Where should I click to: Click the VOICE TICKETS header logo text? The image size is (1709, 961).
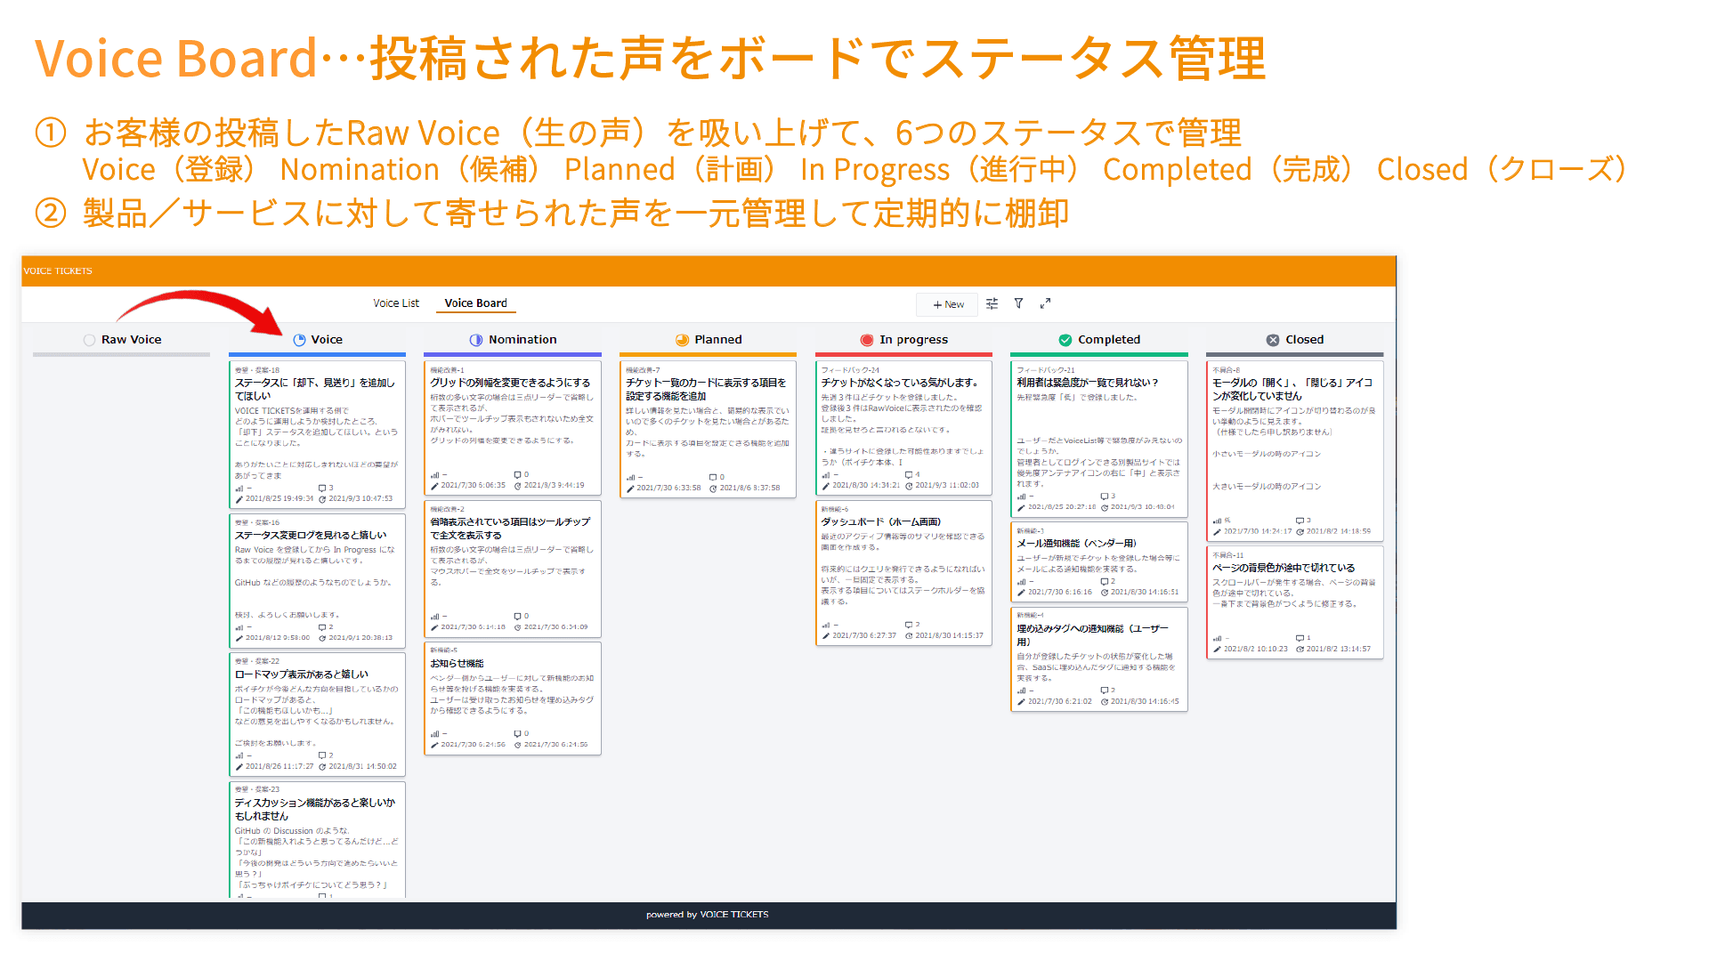(x=58, y=271)
